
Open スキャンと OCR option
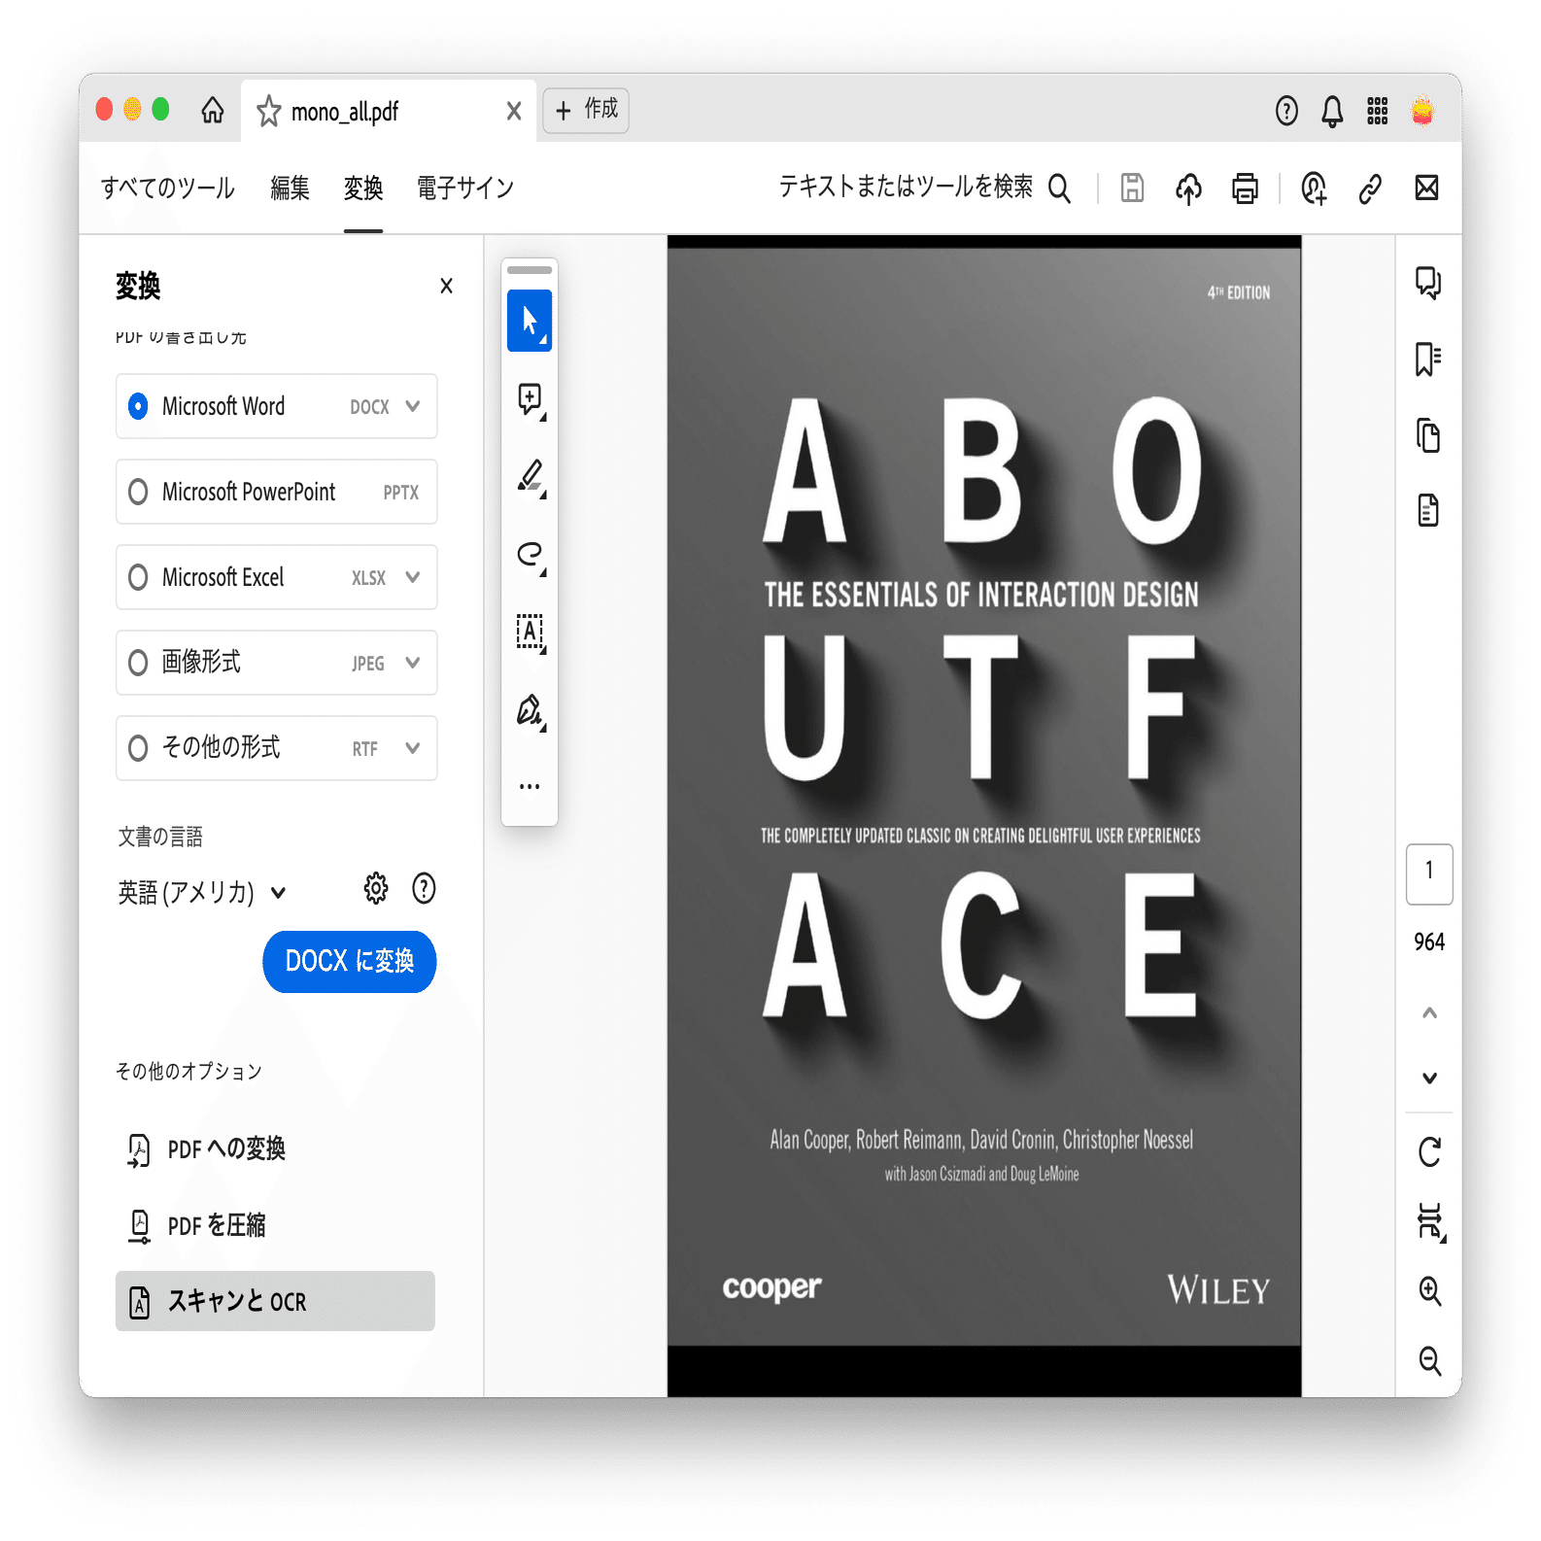click(x=275, y=1301)
